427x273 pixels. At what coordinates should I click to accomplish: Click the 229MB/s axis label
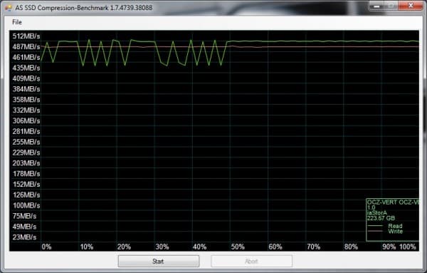(26, 153)
